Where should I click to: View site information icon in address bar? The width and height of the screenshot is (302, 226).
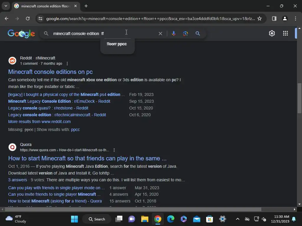pos(40,19)
